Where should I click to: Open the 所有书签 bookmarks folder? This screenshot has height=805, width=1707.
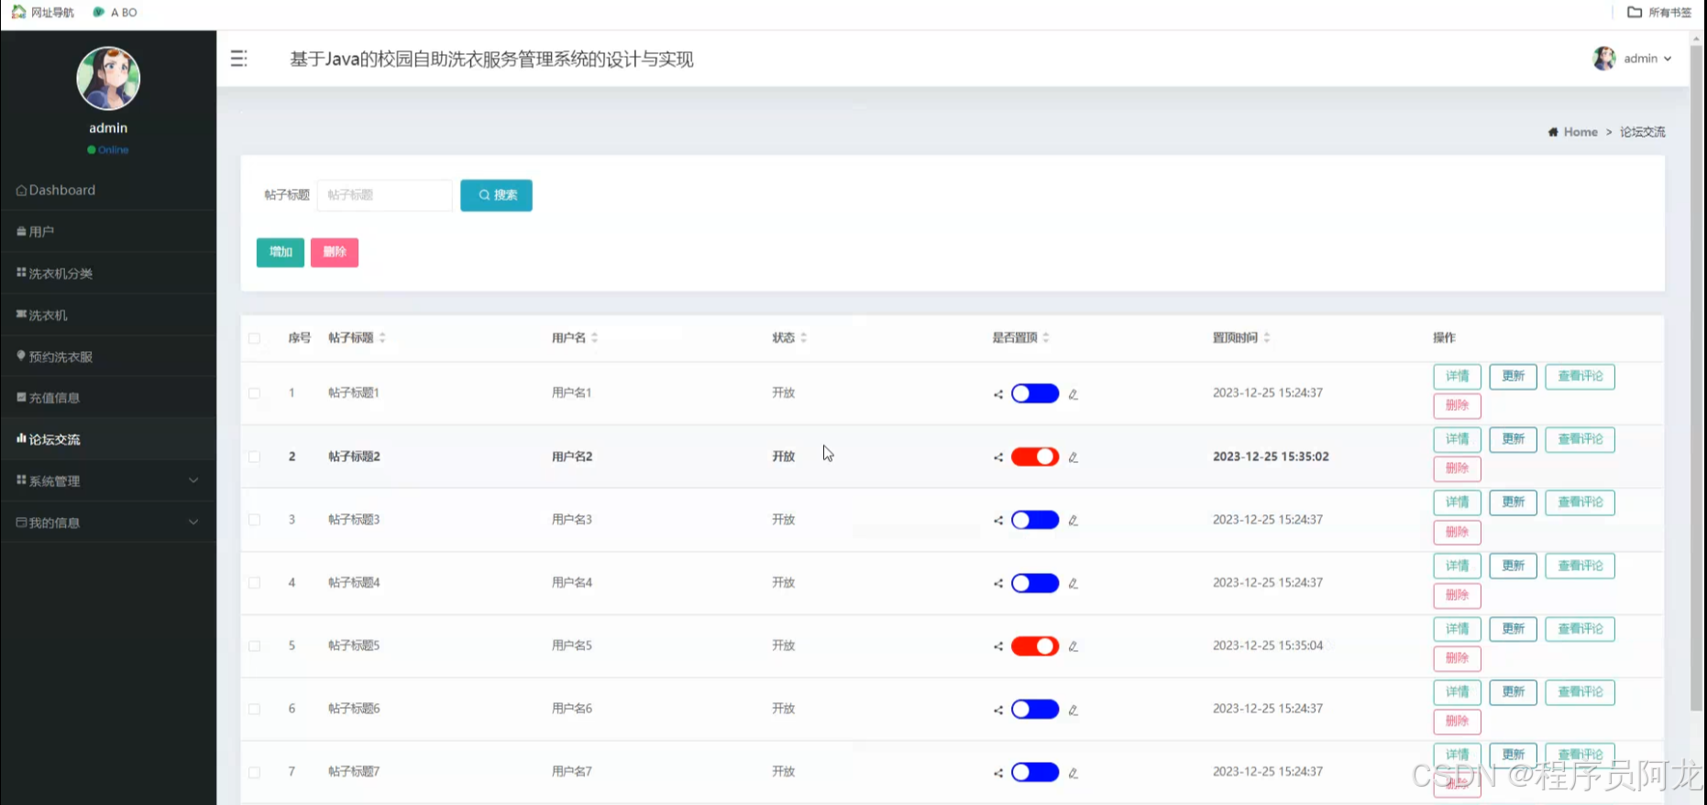(x=1659, y=13)
